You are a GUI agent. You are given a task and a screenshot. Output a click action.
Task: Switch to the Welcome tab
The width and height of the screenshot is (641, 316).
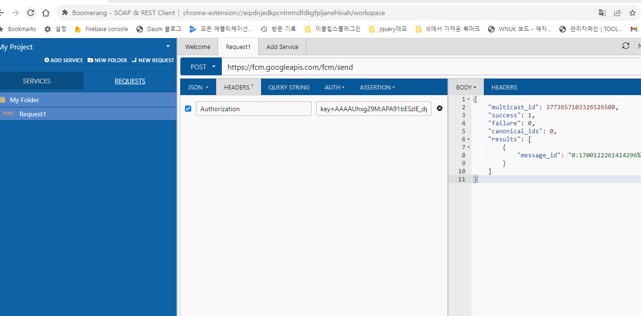click(x=198, y=47)
